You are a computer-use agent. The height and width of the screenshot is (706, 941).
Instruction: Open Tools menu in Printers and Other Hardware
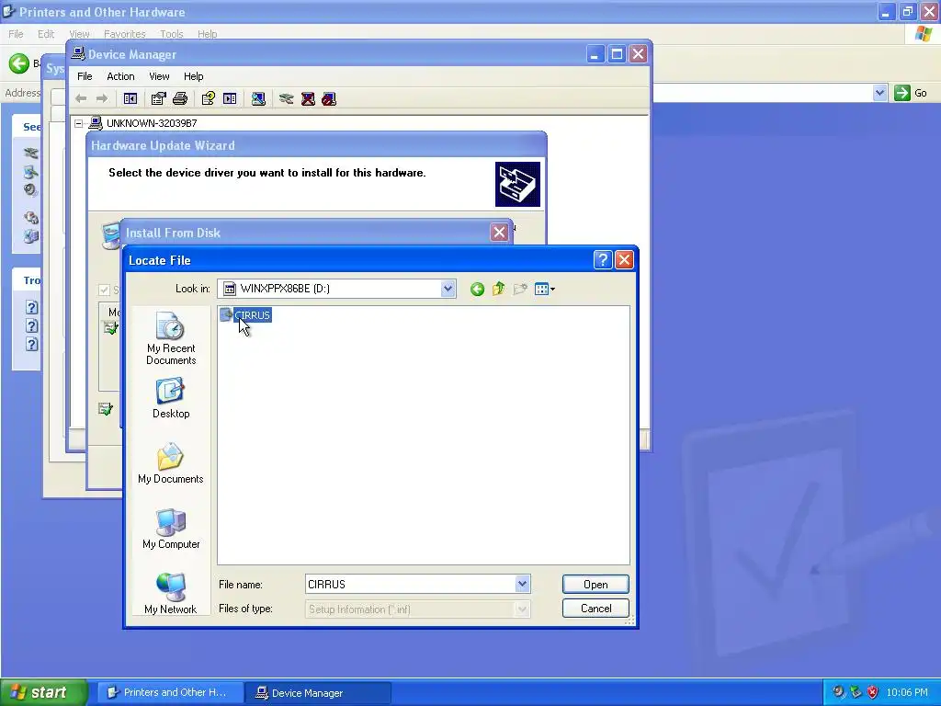pyautogui.click(x=172, y=34)
